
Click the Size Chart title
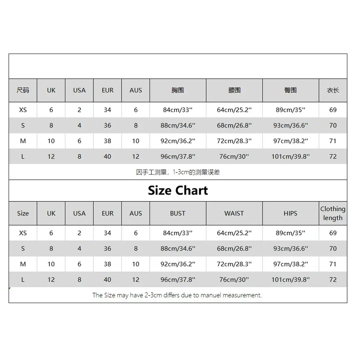(178, 191)
